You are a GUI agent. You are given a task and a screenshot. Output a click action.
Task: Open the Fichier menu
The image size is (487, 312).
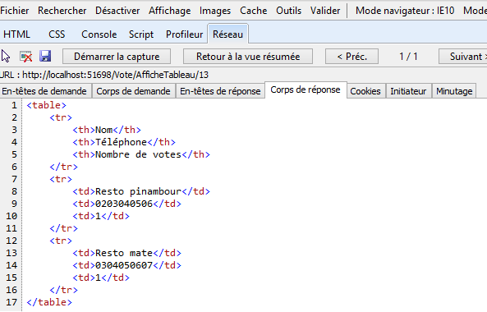14,11
